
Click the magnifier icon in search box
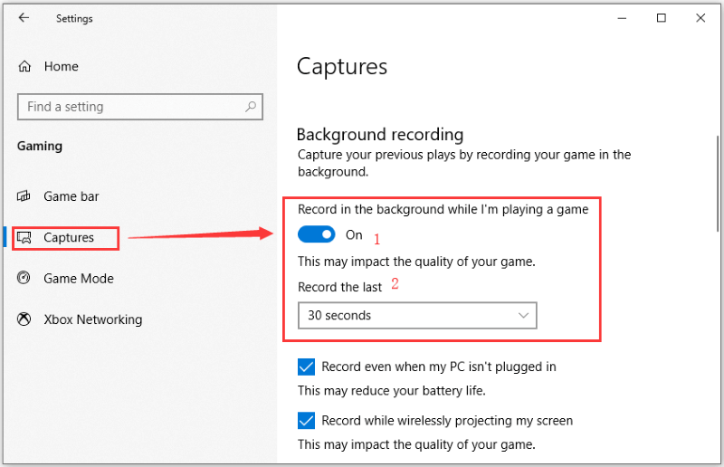click(x=251, y=107)
